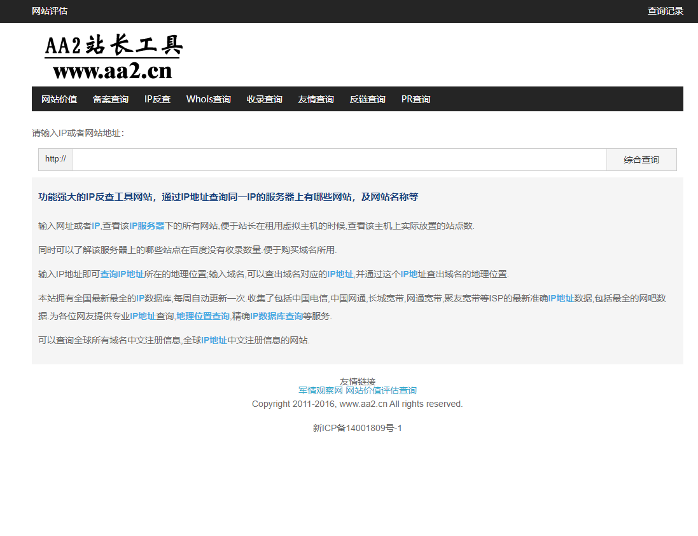Click the AA2站长工具 logo
Viewport: 698px width, 536px height.
point(112,54)
